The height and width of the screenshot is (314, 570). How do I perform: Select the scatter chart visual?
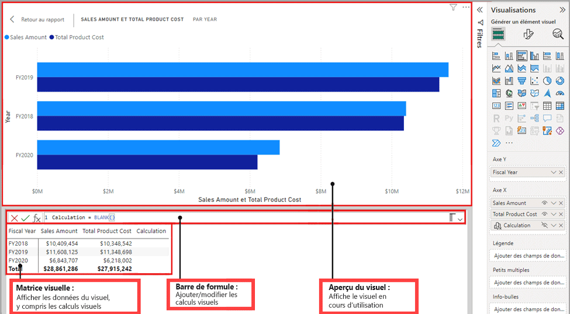tap(534, 81)
